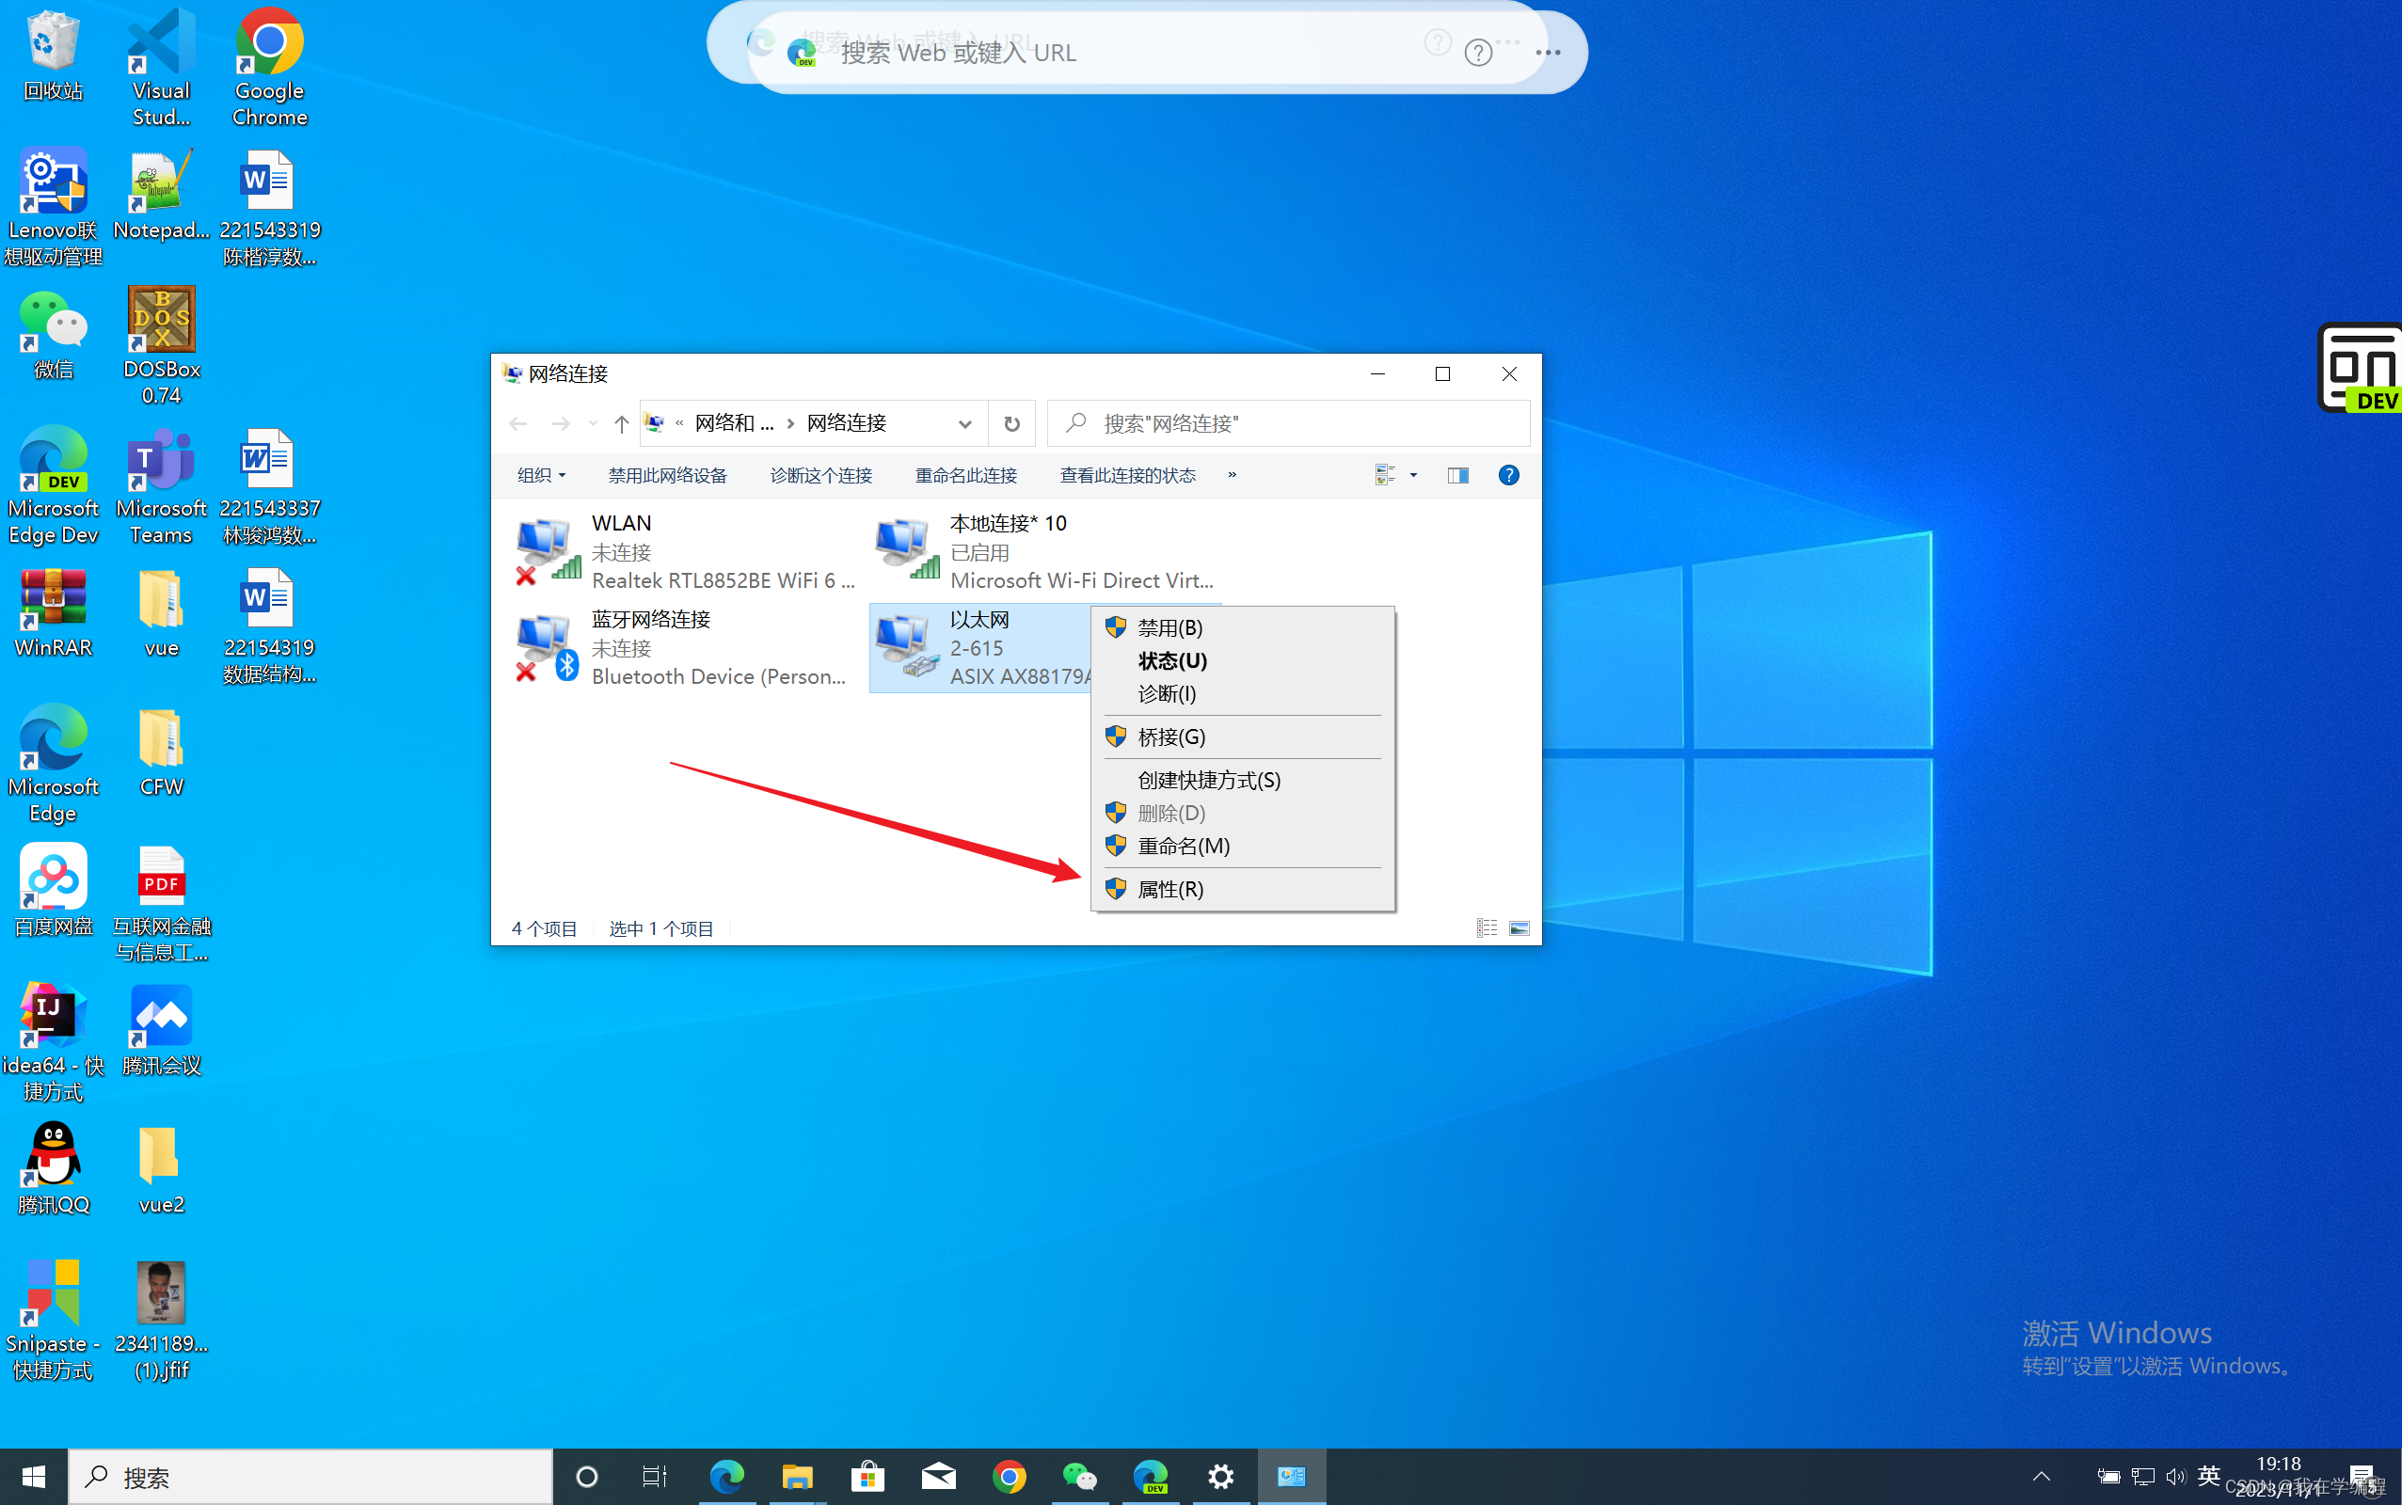Open Settings gear in the taskbar
This screenshot has width=2402, height=1505.
[1220, 1477]
